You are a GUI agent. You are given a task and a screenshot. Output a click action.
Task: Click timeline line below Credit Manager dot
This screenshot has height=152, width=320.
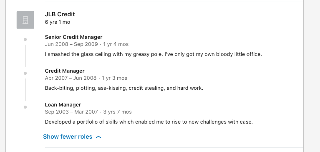[25, 90]
